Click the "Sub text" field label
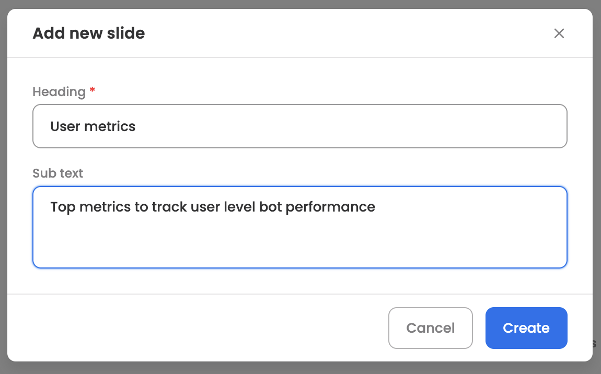This screenshot has width=601, height=374. pos(58,173)
